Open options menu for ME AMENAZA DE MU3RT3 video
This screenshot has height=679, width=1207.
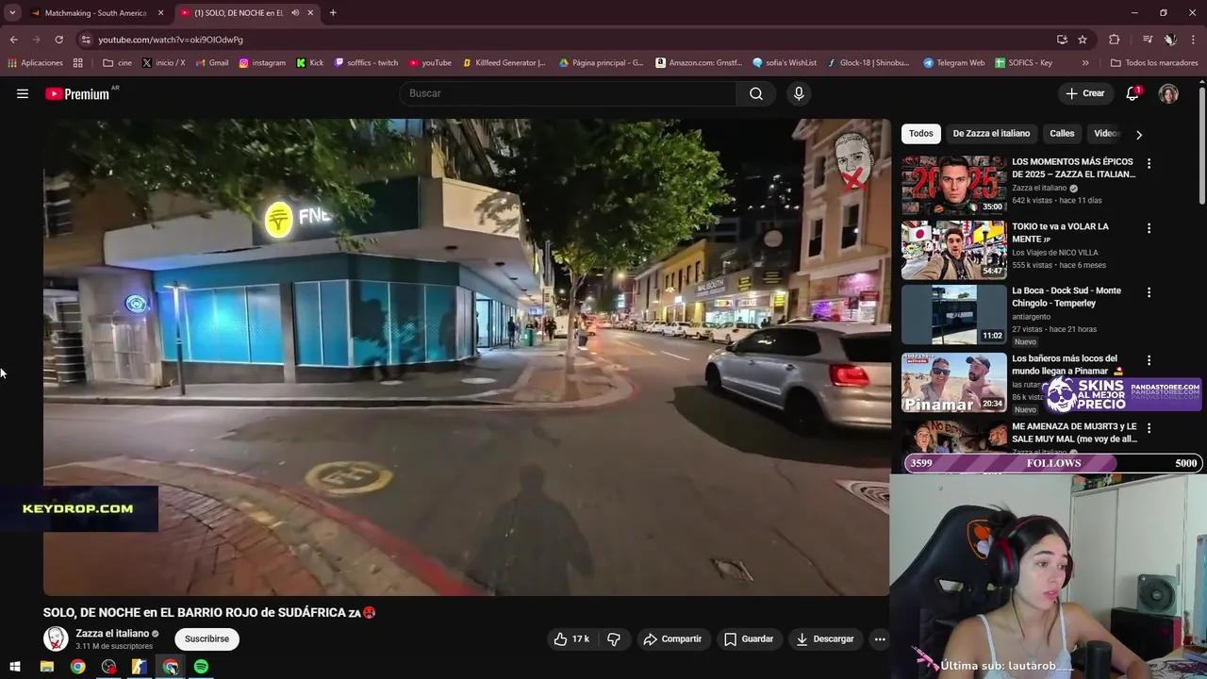(1149, 428)
